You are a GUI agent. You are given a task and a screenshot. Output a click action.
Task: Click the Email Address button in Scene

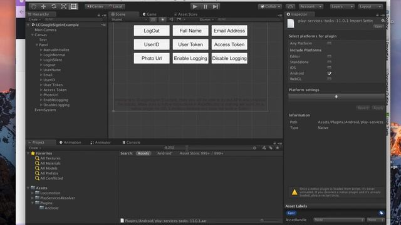(229, 31)
